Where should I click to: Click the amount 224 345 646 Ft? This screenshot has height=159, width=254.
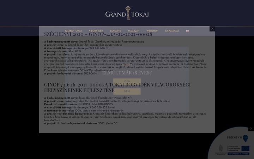pyautogui.click(x=99, y=48)
